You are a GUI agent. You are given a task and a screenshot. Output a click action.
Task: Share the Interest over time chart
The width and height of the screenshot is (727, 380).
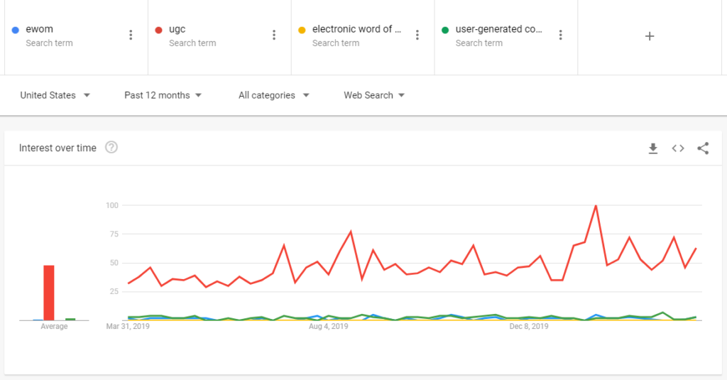pos(703,148)
